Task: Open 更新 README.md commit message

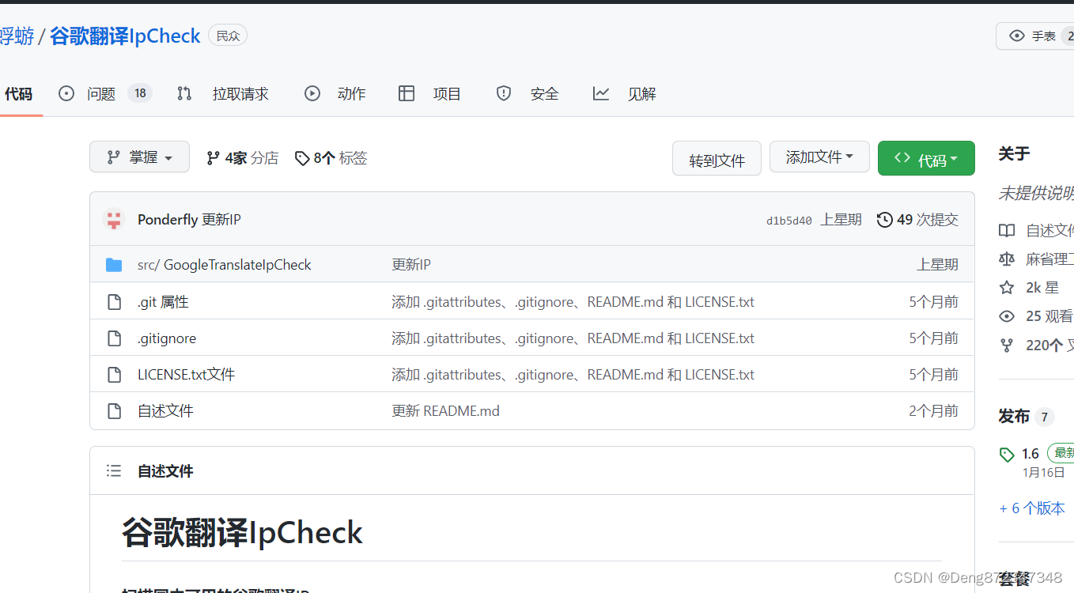Action: click(446, 411)
